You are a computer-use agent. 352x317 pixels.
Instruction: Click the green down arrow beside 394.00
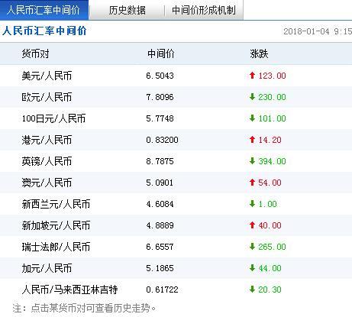tap(252, 161)
